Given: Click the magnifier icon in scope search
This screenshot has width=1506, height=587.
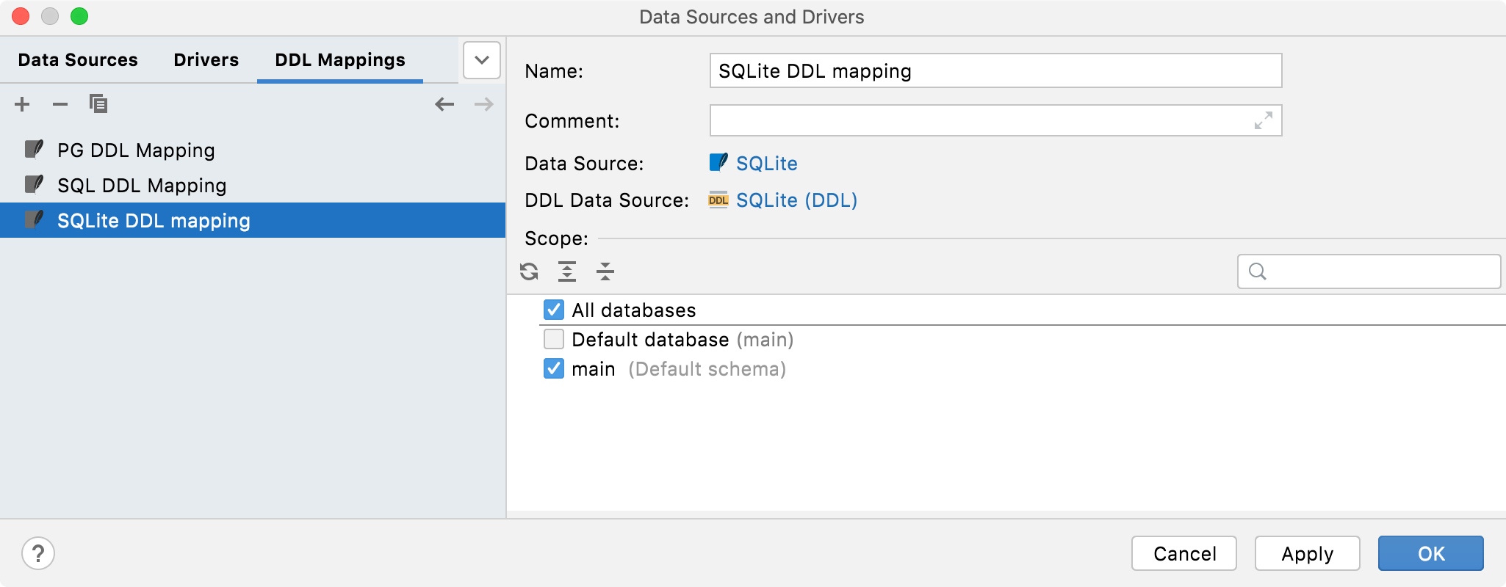Looking at the screenshot, I should point(1258,271).
